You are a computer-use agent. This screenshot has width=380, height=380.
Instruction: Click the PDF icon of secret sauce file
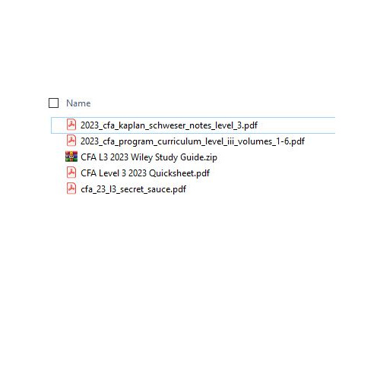pyautogui.click(x=71, y=188)
